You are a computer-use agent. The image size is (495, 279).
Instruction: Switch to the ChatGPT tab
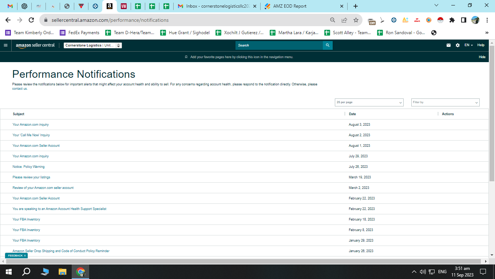pyautogui.click(x=24, y=6)
